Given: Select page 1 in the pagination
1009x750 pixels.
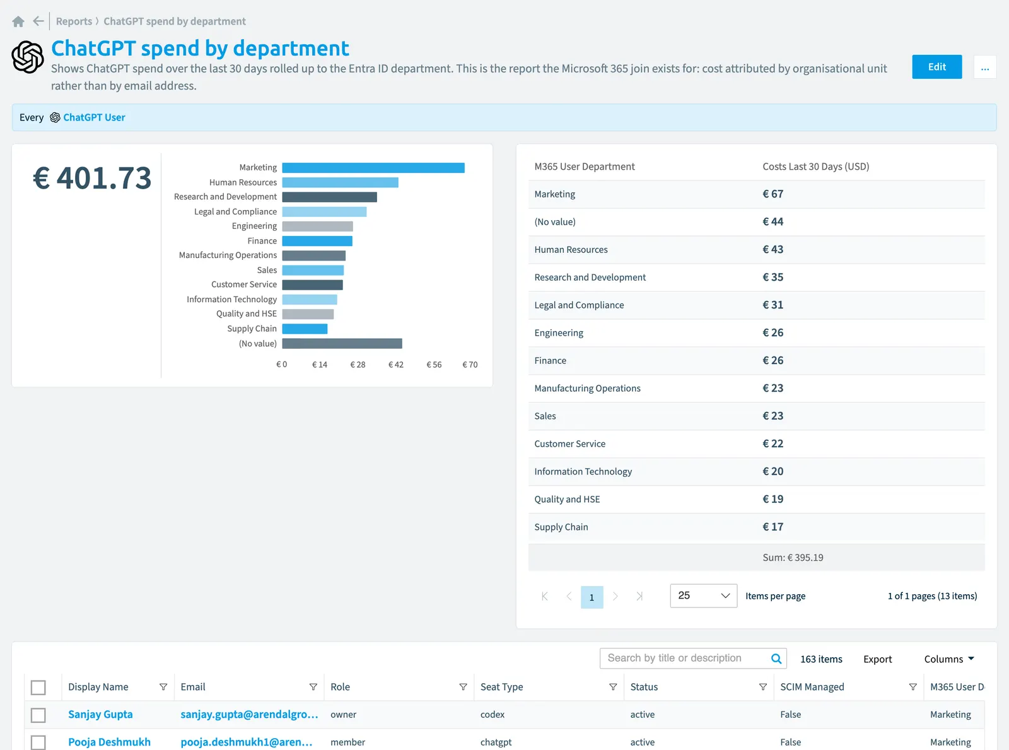Looking at the screenshot, I should [x=592, y=597].
